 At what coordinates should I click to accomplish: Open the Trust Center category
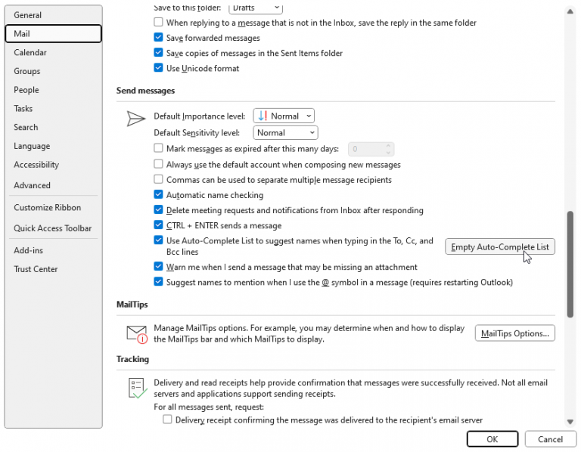54,269
